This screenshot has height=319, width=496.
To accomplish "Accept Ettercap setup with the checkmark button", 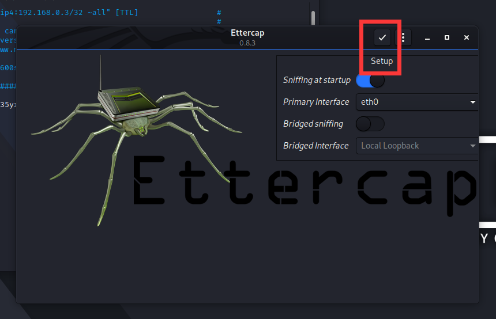I will point(382,37).
